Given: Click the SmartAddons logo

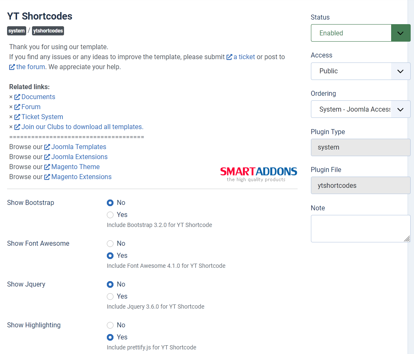Looking at the screenshot, I should pos(259,174).
